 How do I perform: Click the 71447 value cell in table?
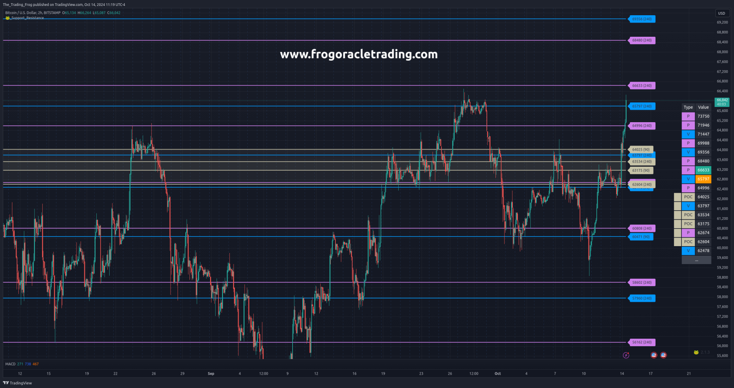pyautogui.click(x=703, y=134)
